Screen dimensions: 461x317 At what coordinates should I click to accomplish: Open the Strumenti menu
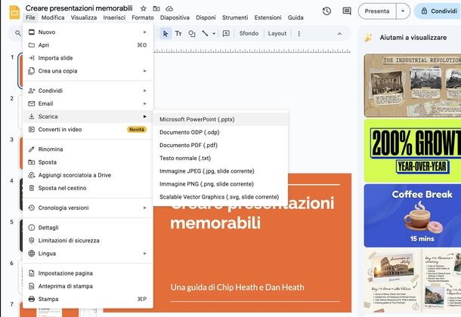[235, 17]
